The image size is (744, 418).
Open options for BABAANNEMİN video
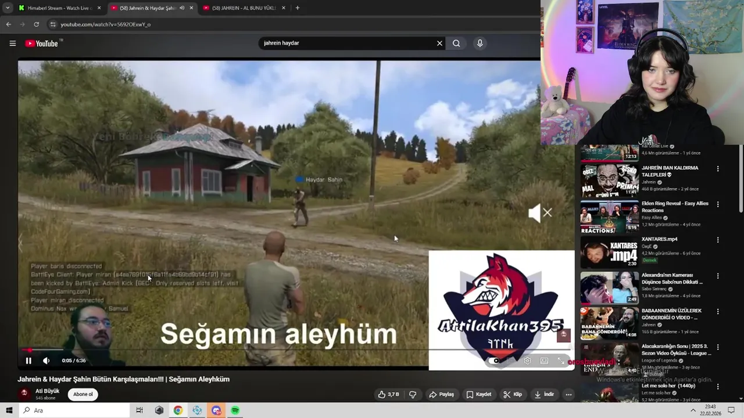click(718, 311)
